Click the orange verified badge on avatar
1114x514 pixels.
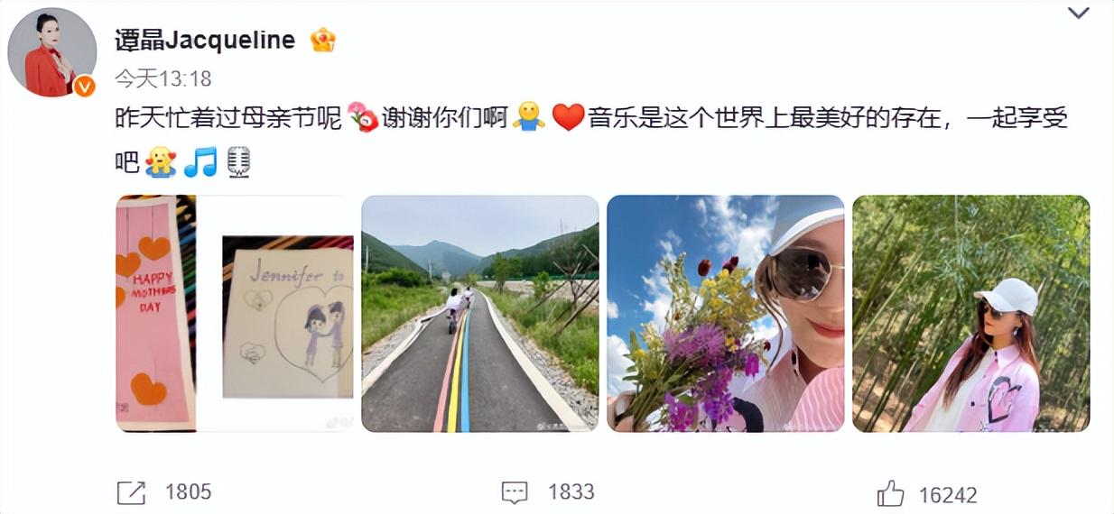click(x=84, y=86)
